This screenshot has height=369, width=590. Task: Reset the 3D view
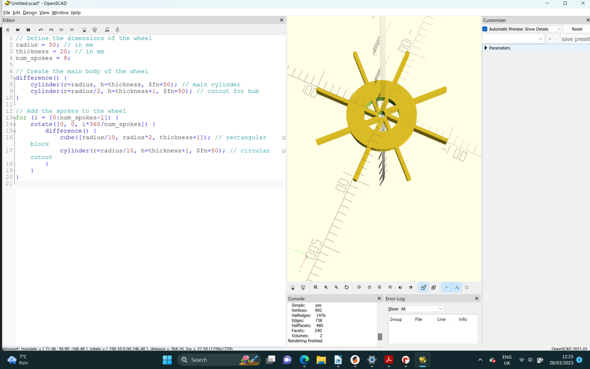[347, 287]
